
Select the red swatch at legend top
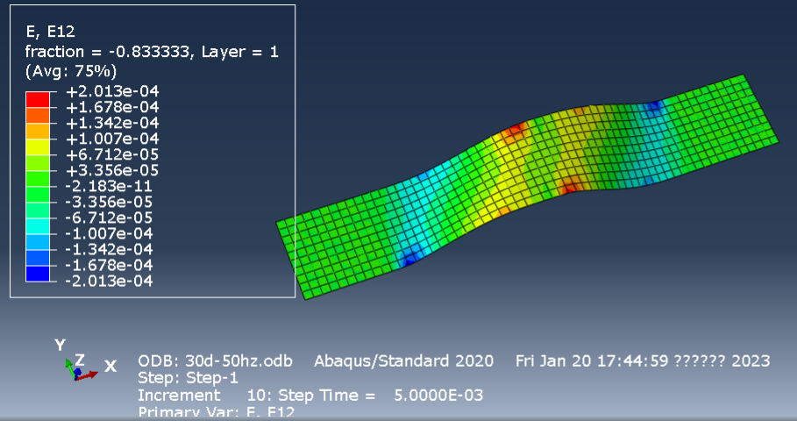[x=38, y=98]
